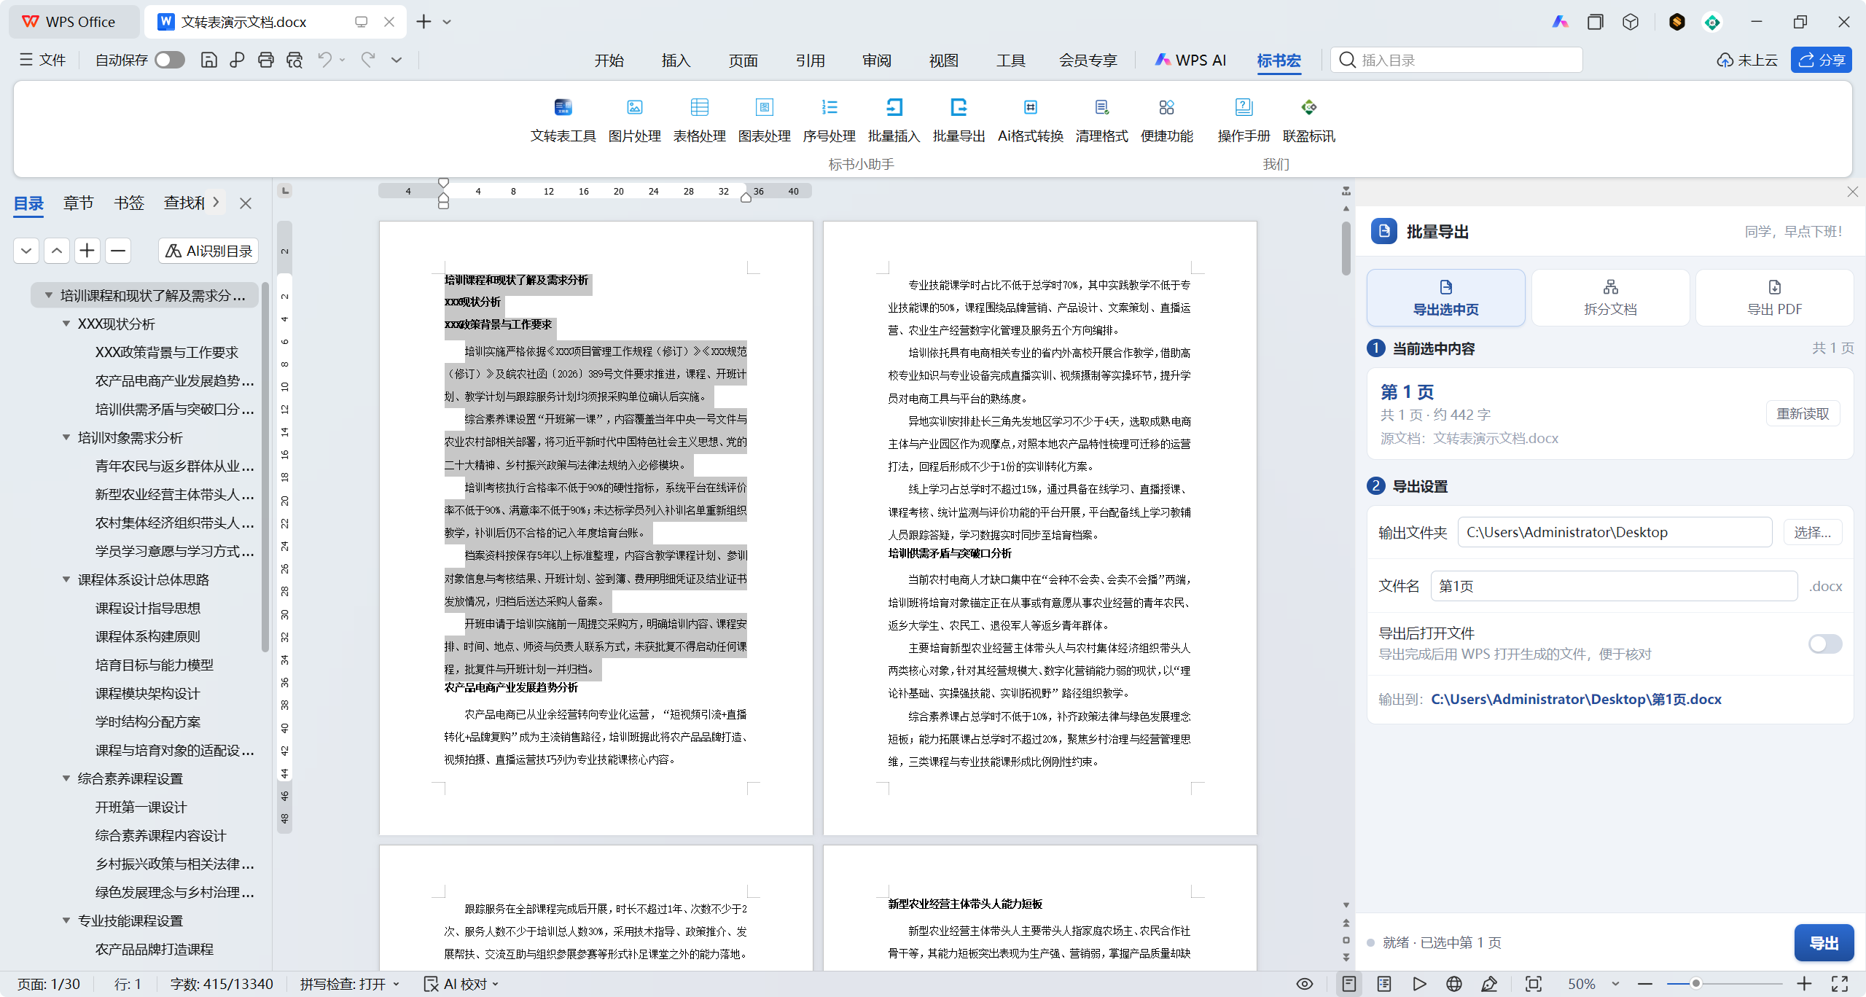Open the AI格式转换 tool
Viewport: 1866px width, 997px height.
(x=1030, y=120)
